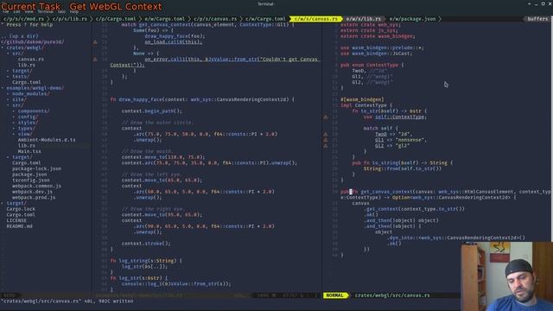Open webpack.dev.js in the file tree

[33, 192]
